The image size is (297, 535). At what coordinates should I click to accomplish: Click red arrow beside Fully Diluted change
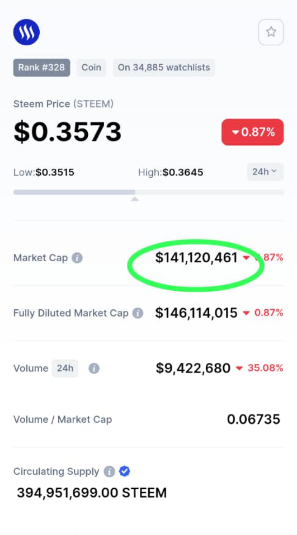[x=246, y=313]
